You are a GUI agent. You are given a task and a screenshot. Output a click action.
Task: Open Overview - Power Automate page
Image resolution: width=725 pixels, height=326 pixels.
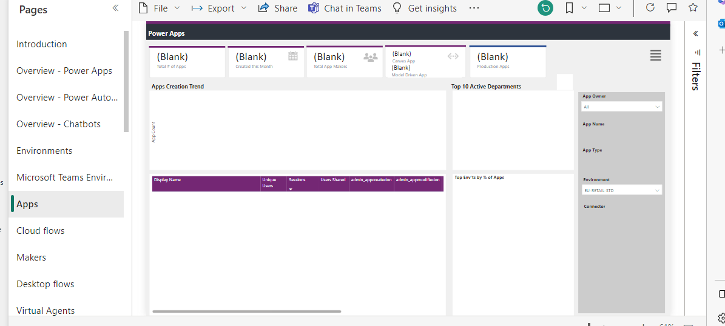tap(67, 98)
